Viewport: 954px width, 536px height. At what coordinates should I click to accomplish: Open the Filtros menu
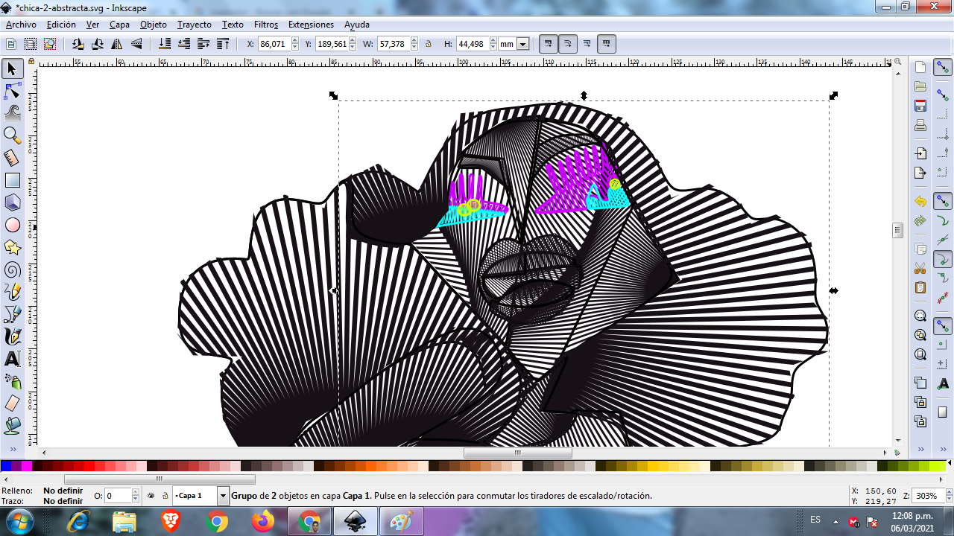(x=266, y=25)
